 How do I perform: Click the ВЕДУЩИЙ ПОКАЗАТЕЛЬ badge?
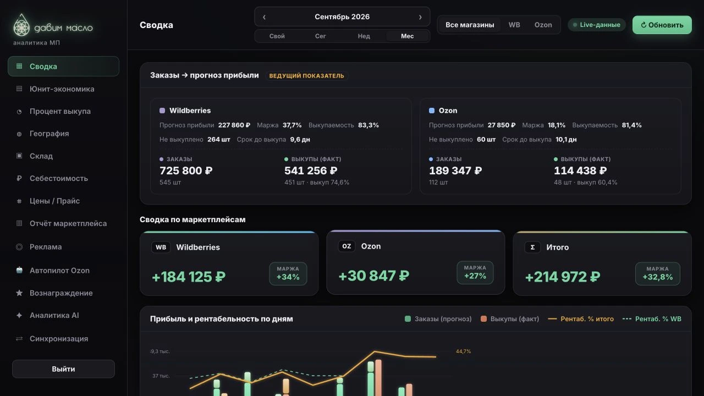pyautogui.click(x=306, y=76)
